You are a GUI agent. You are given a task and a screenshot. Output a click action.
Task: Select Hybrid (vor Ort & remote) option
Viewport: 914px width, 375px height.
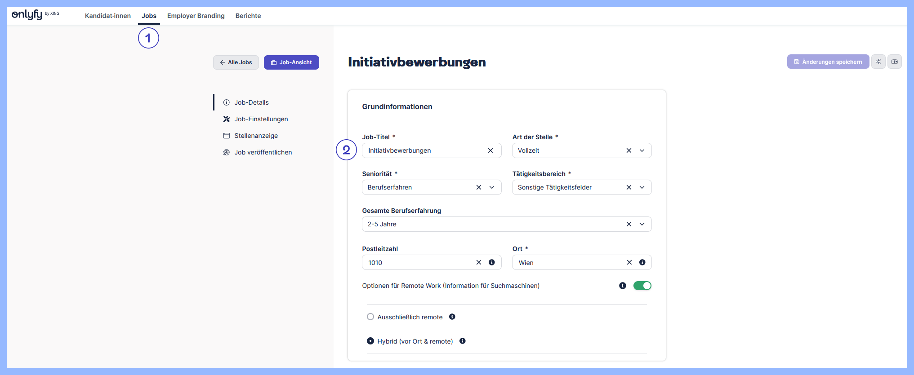coord(370,341)
